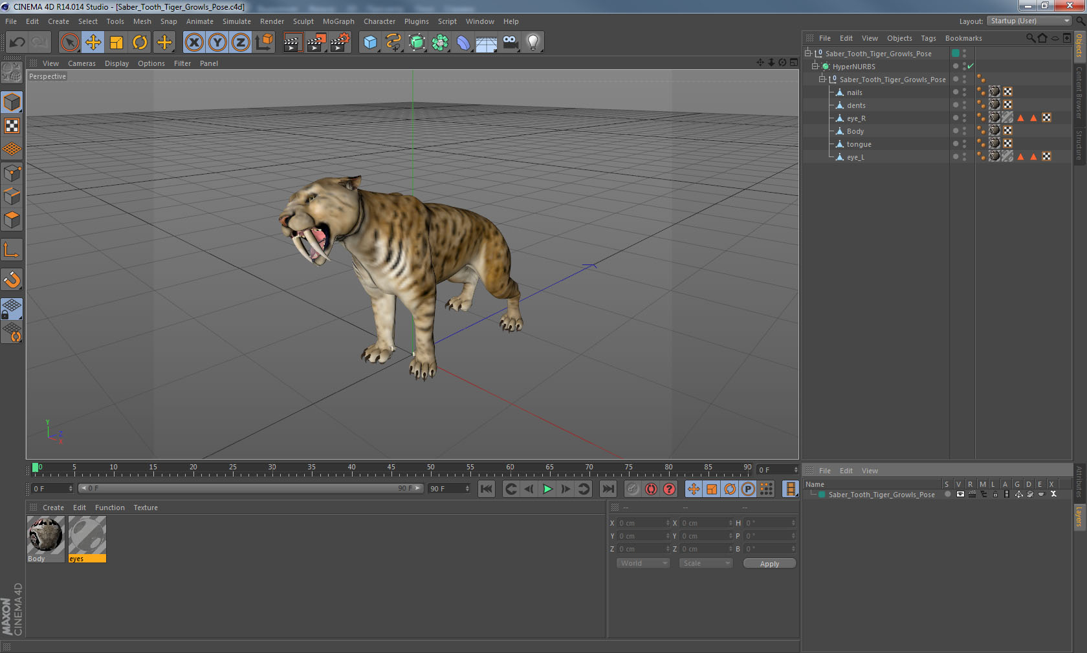Toggle the HyperNURBS green enable checkmark
1087x653 pixels.
[971, 67]
